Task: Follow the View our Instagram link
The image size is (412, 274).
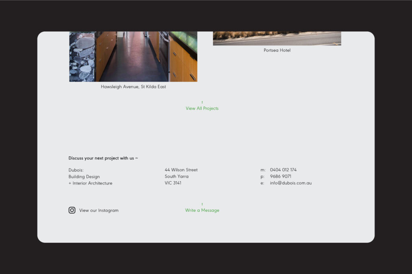Action: (99, 211)
